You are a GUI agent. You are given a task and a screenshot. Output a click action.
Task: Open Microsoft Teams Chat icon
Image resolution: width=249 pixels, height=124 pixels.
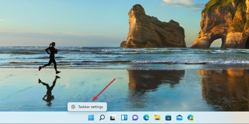pos(135,117)
